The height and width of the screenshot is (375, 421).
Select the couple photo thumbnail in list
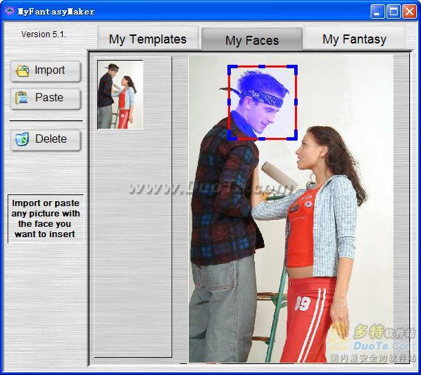(120, 94)
